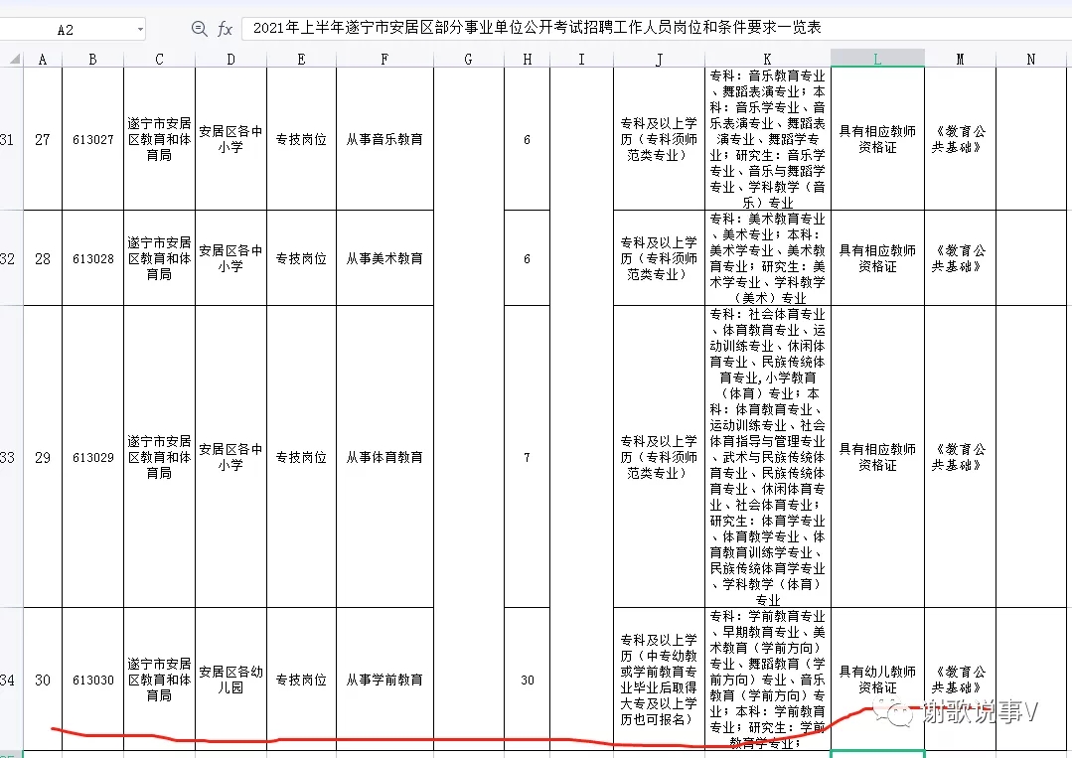
Task: Select column L header
Action: pyautogui.click(x=876, y=59)
